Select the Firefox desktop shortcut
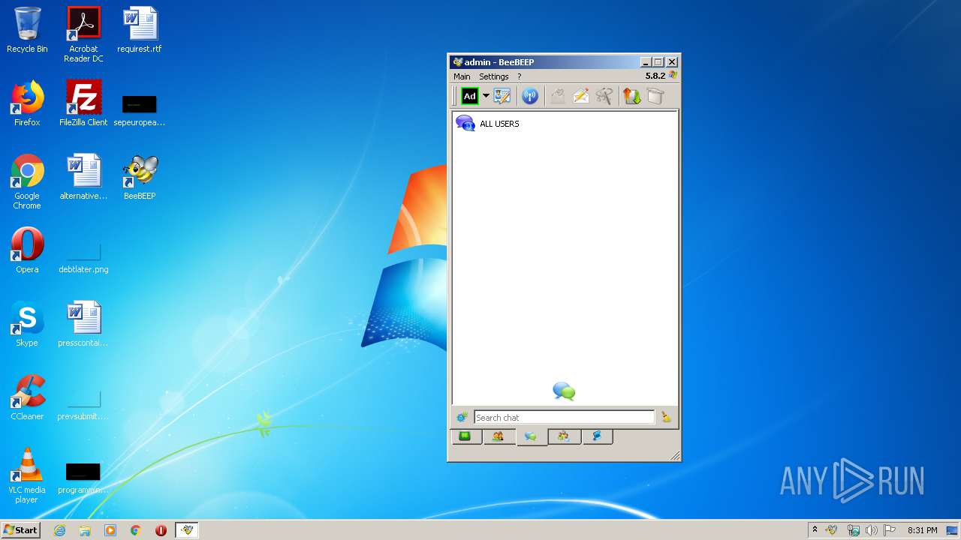 [27, 103]
